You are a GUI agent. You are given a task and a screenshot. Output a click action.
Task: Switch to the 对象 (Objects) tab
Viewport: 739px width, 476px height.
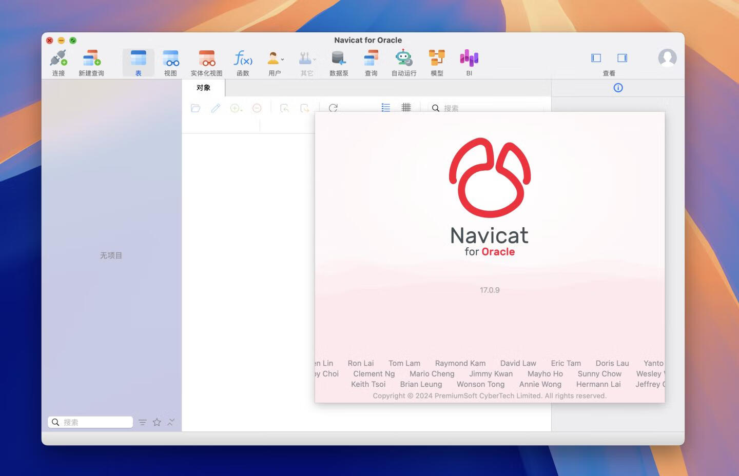pyautogui.click(x=203, y=88)
